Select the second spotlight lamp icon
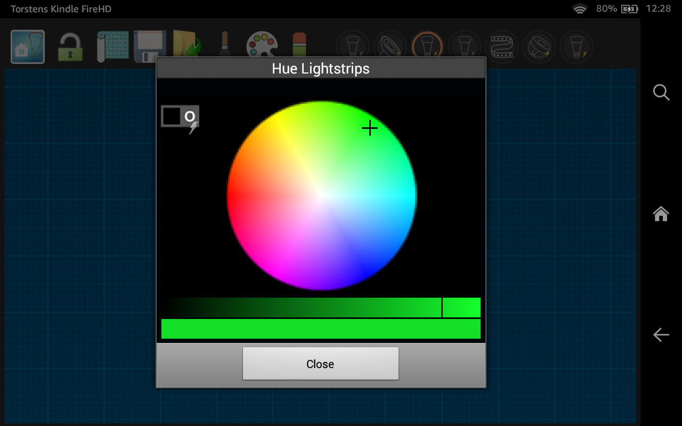Screen dimensions: 682x426 tap(539, 46)
